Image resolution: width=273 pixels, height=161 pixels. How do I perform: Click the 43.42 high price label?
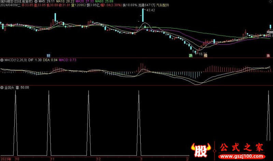[150, 11]
